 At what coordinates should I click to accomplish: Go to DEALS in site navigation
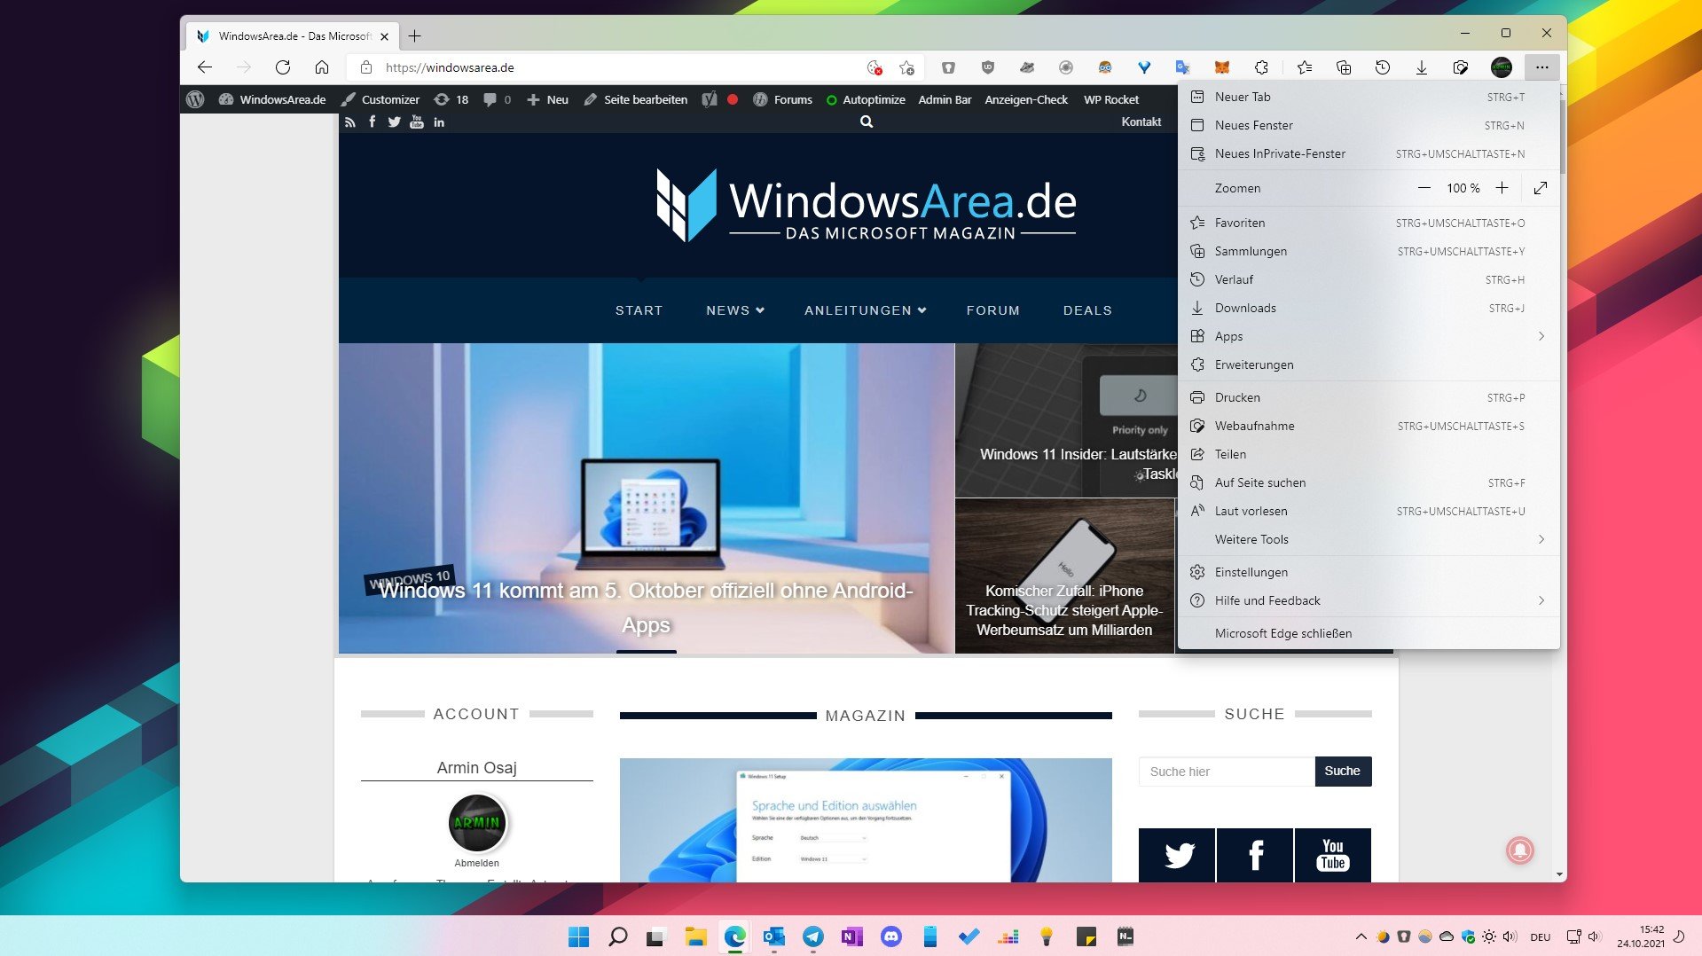(1087, 310)
